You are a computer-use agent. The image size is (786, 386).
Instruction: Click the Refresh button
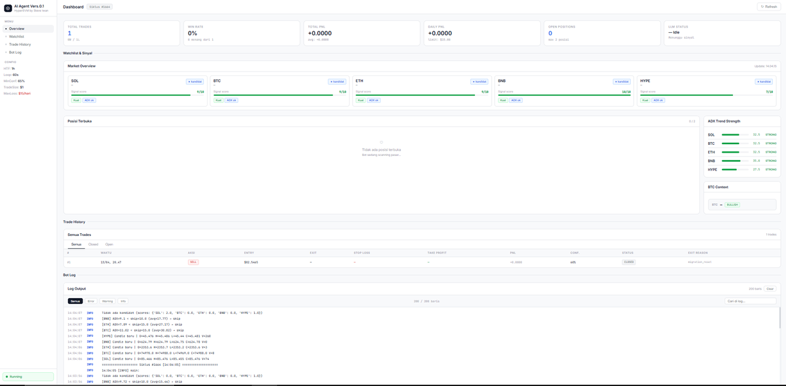[769, 7]
